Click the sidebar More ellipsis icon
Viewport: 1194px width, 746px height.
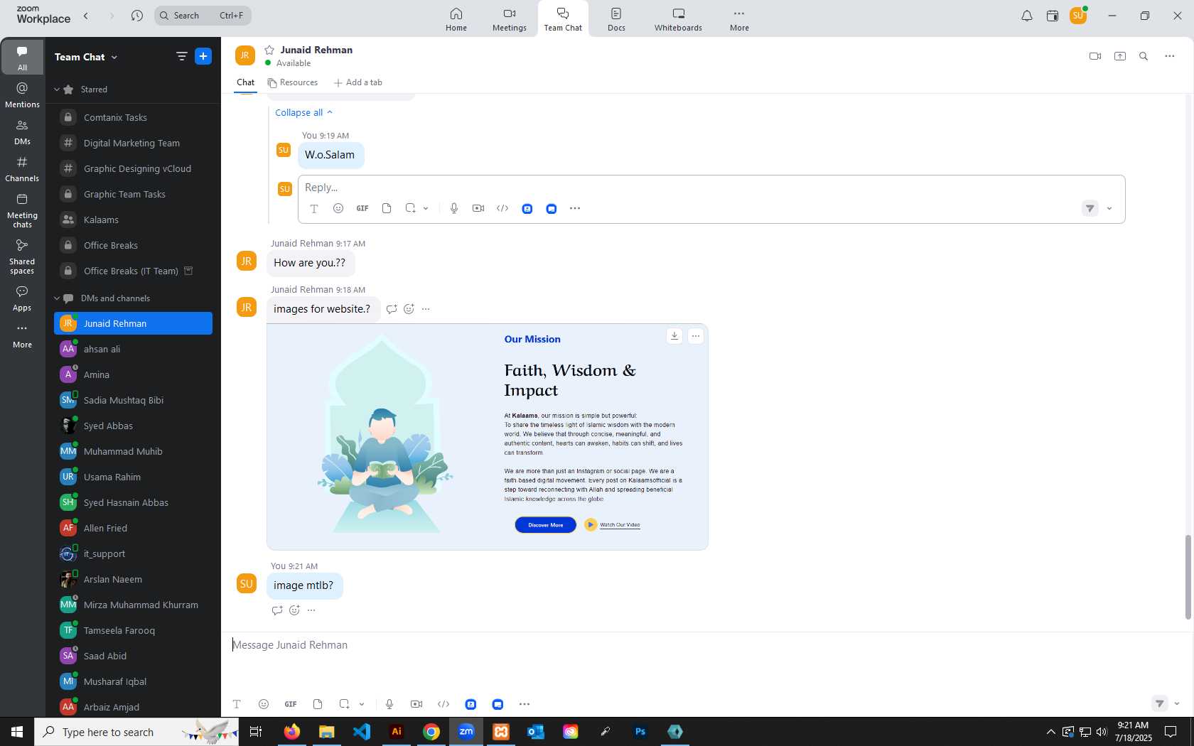tap(22, 328)
